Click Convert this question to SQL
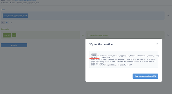Image resolution: width=172 pixels, height=94 pixels. coord(145,76)
